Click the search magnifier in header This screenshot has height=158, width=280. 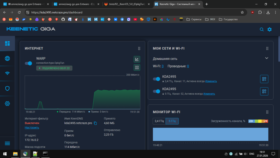tap(262, 29)
